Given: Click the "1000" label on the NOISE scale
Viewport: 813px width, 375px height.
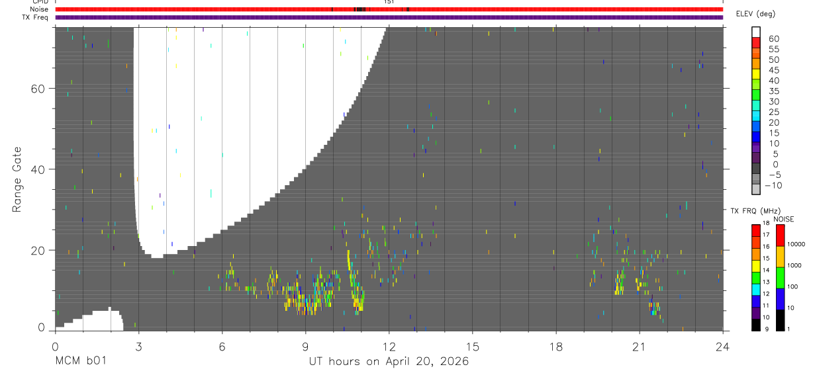Looking at the screenshot, I should coord(795,265).
